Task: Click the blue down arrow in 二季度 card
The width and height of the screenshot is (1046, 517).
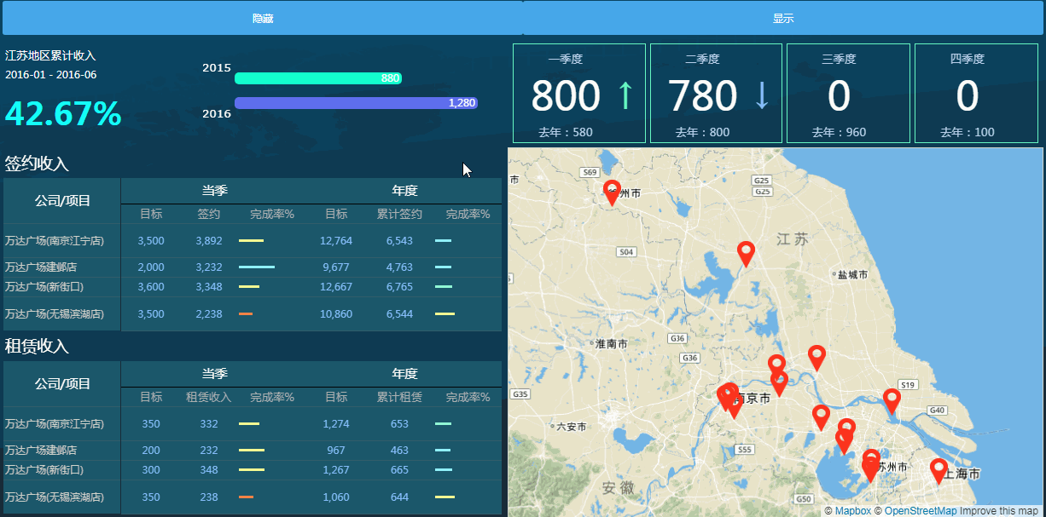Action: (x=762, y=95)
